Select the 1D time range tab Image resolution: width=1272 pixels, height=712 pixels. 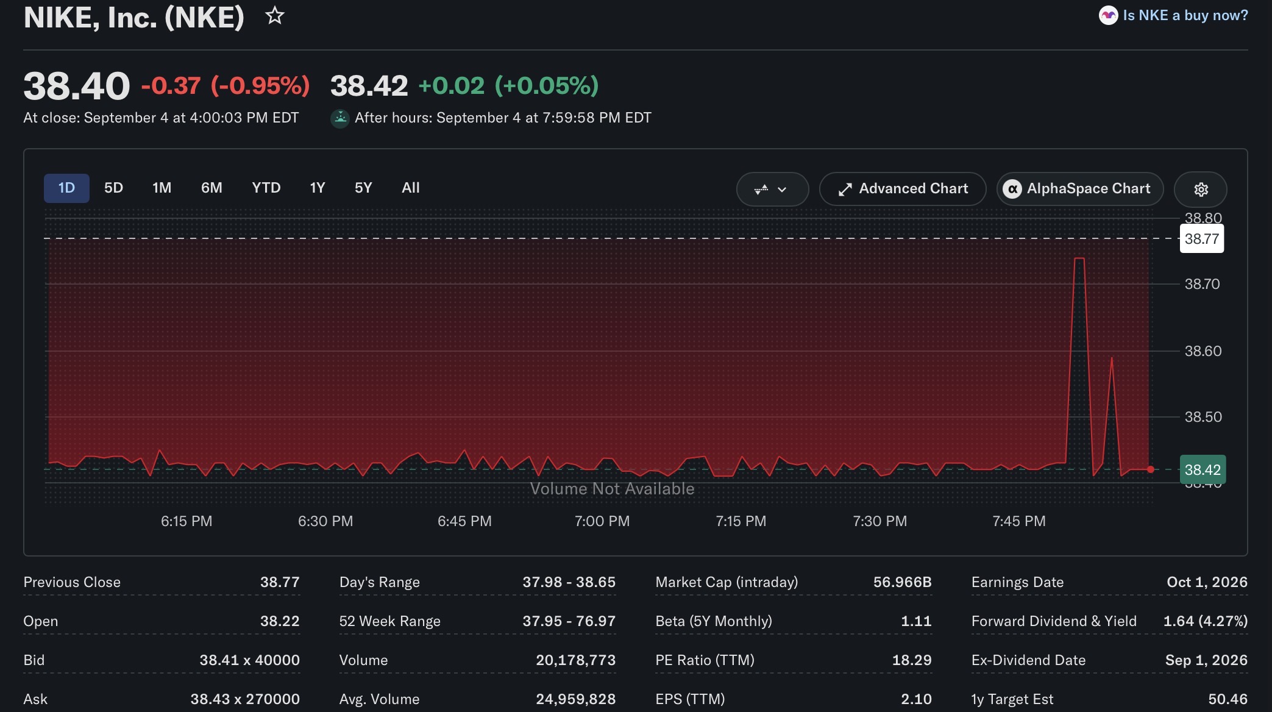pos(66,188)
